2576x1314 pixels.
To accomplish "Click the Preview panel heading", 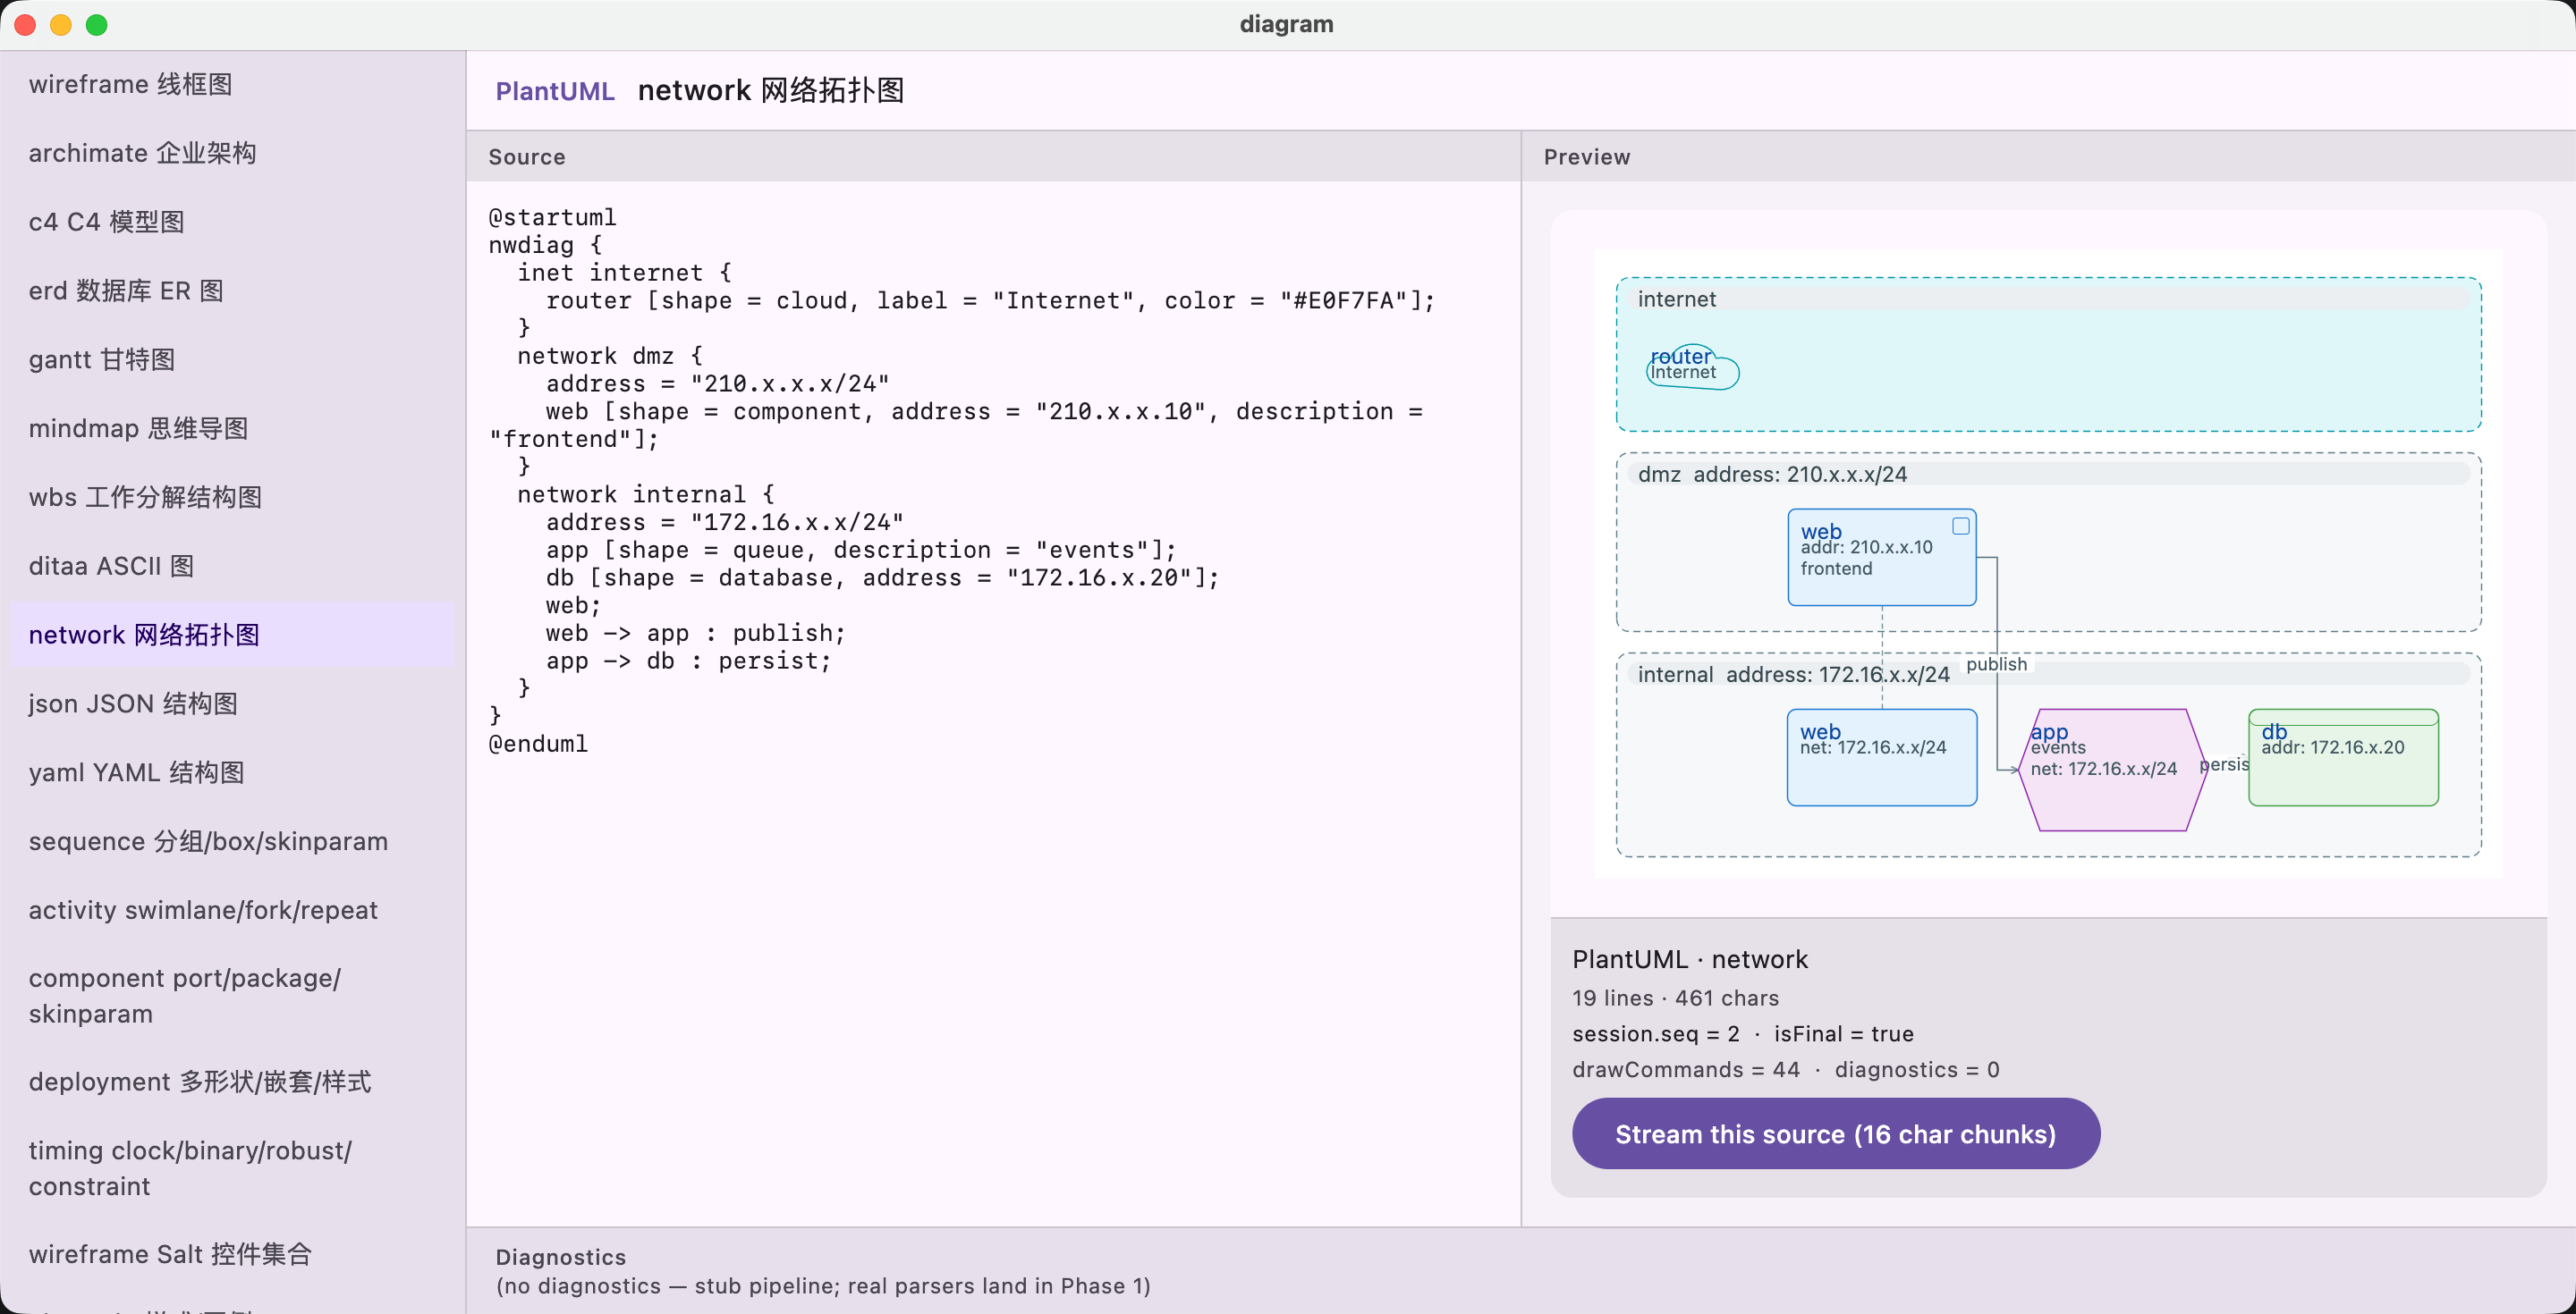I will click(x=1587, y=157).
